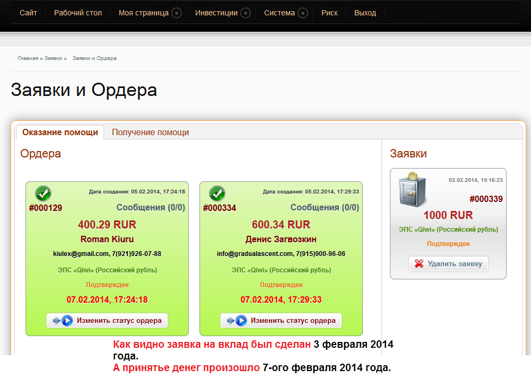
Task: Click the safe icon in request #000339
Action: click(413, 190)
